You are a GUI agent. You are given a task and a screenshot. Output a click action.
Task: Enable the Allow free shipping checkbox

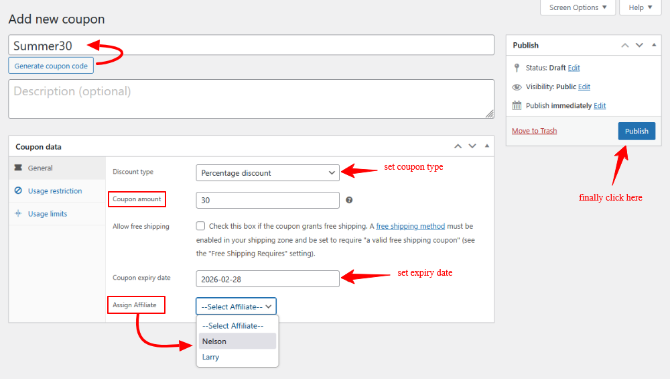click(201, 226)
